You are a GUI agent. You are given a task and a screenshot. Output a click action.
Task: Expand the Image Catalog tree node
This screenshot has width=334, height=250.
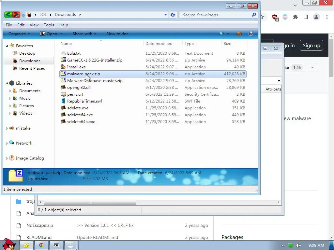(7, 158)
